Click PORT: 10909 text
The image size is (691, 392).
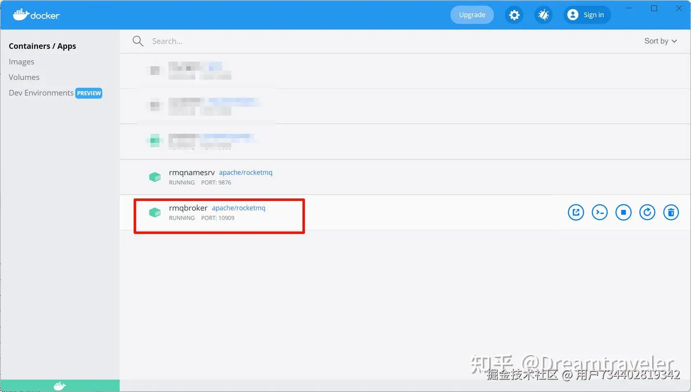(x=218, y=218)
